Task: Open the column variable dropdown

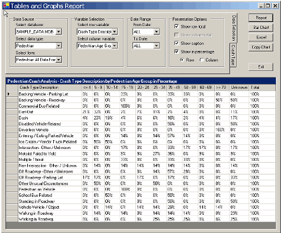Action: [115, 46]
